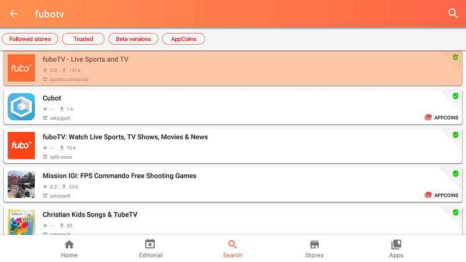Tap the fuboTV Live Sports app icon
The height and width of the screenshot is (262, 466).
click(21, 68)
